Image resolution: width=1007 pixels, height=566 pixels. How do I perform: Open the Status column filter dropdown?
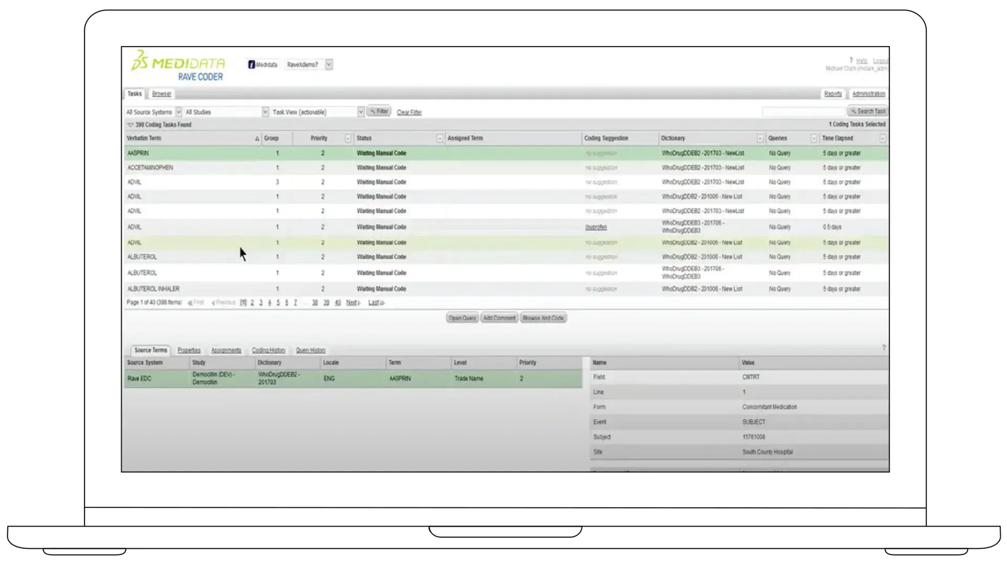[440, 138]
